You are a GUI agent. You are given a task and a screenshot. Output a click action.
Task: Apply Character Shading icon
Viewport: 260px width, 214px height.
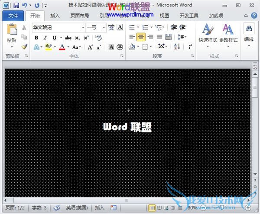[x=111, y=47]
